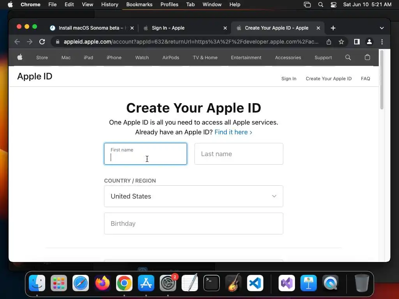Screen dimensions: 399x299
Task: Open the History menu
Action: (x=109, y=5)
